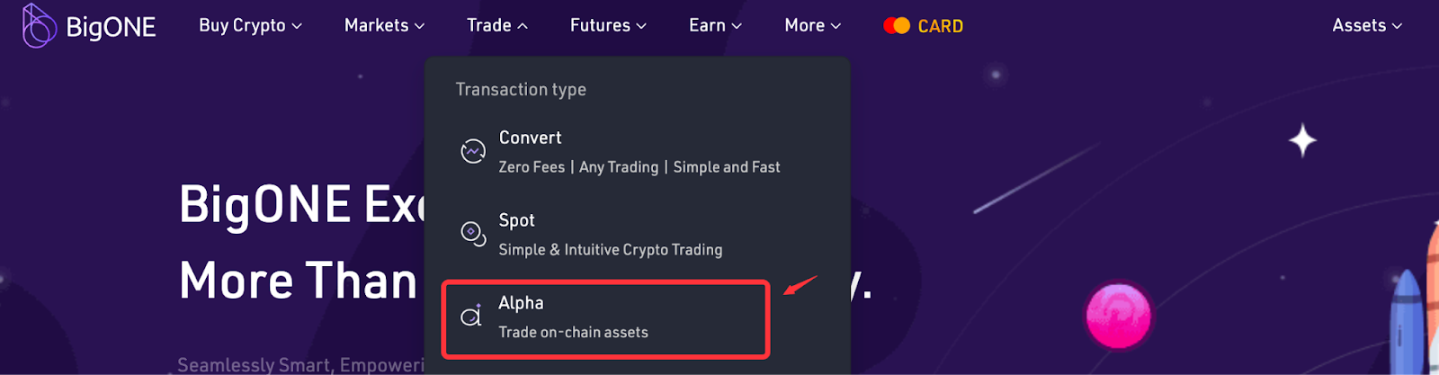Click the white sparkle star
The image size is (1439, 375).
coord(1302,141)
